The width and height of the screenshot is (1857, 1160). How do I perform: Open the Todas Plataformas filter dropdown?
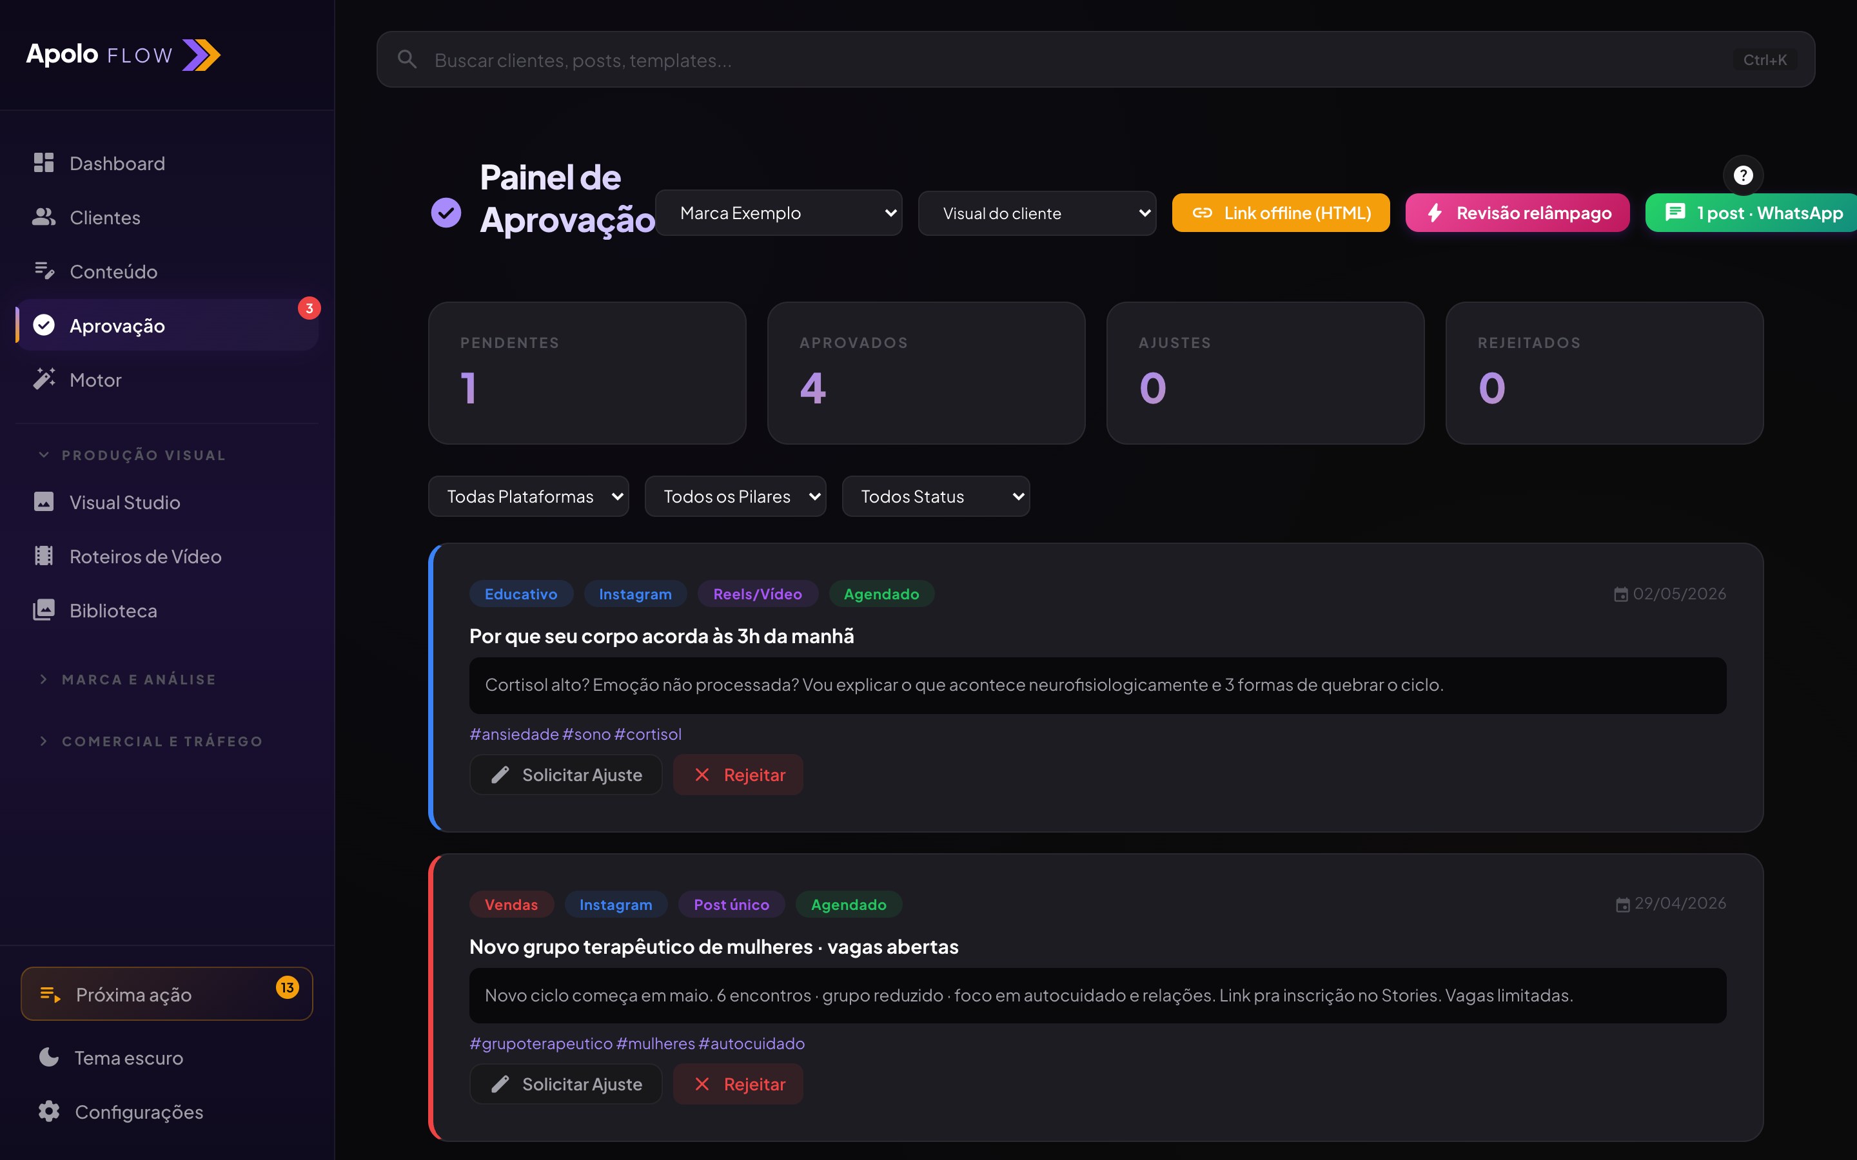click(528, 496)
